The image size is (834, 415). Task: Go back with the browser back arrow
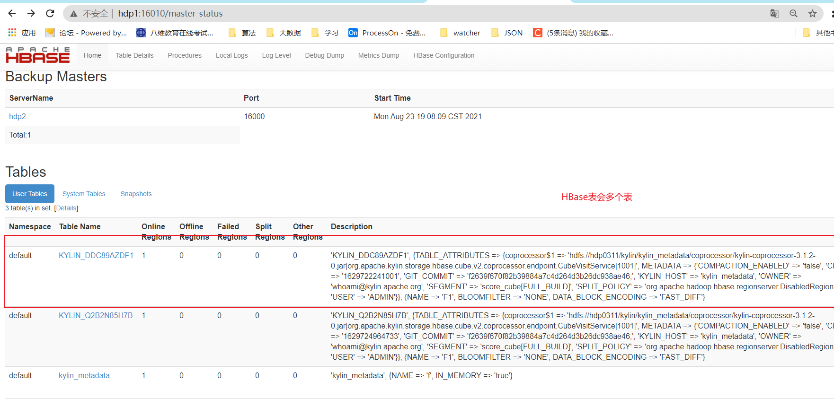click(x=12, y=13)
